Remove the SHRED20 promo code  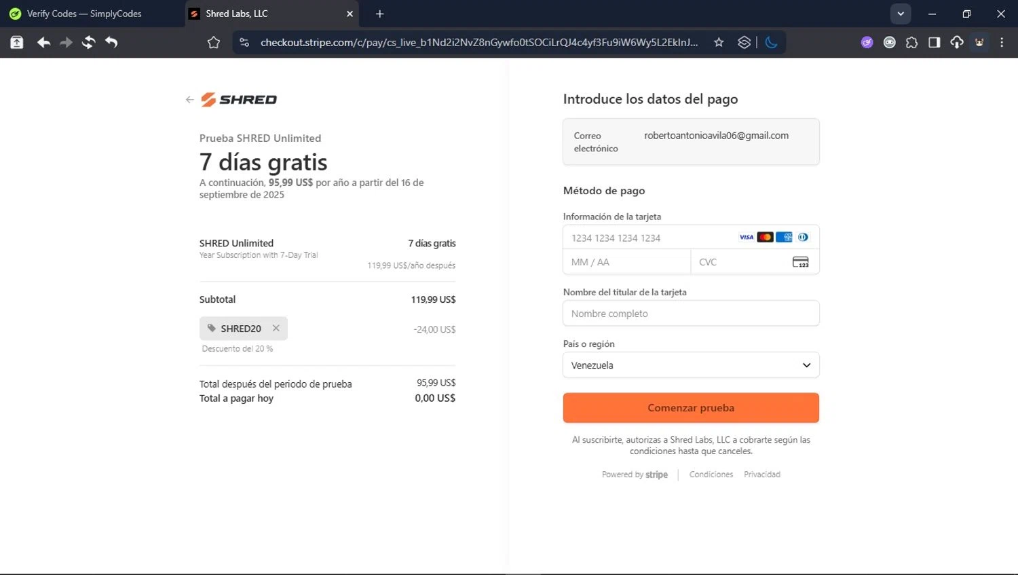276,328
